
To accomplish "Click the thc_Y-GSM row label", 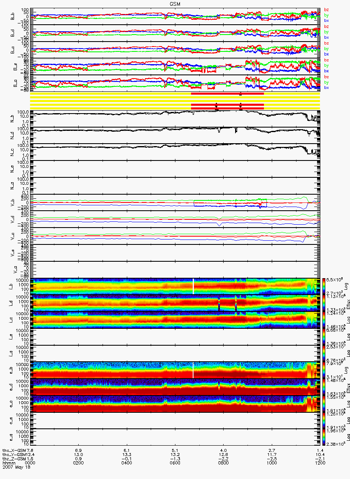I will (x=14, y=455).
